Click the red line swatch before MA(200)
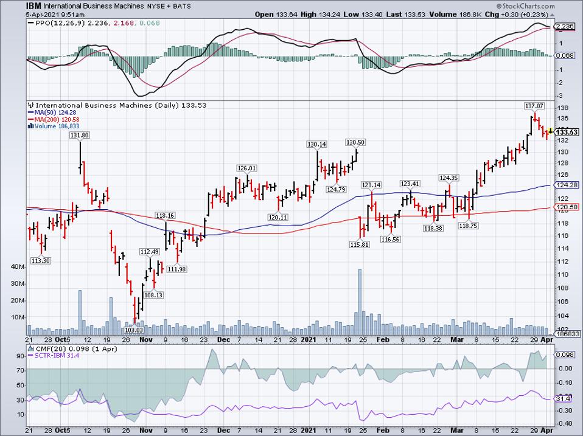The image size is (583, 436). click(31, 120)
